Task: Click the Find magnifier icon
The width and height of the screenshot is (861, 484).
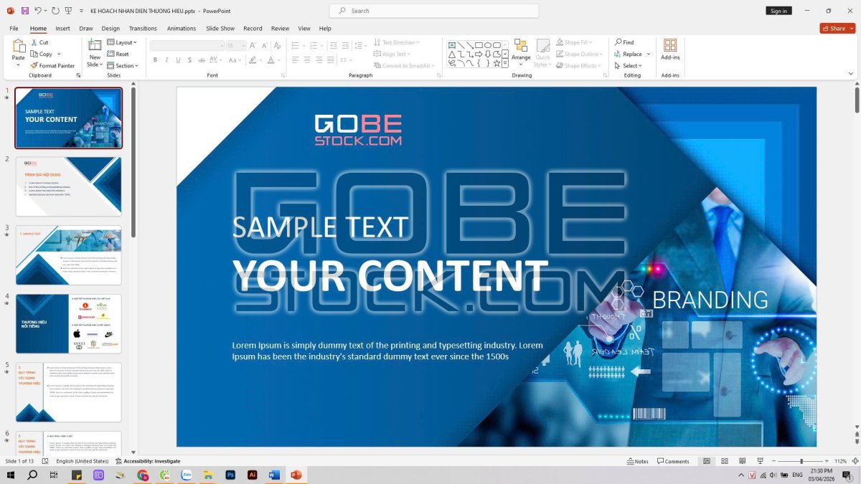Action: tap(618, 42)
